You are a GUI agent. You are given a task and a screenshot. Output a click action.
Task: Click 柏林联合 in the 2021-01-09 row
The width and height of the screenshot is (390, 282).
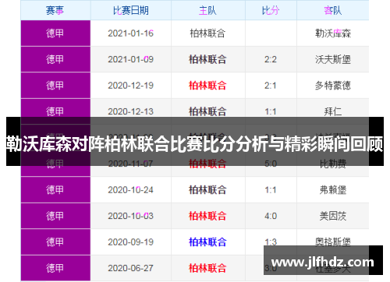coord(207,59)
